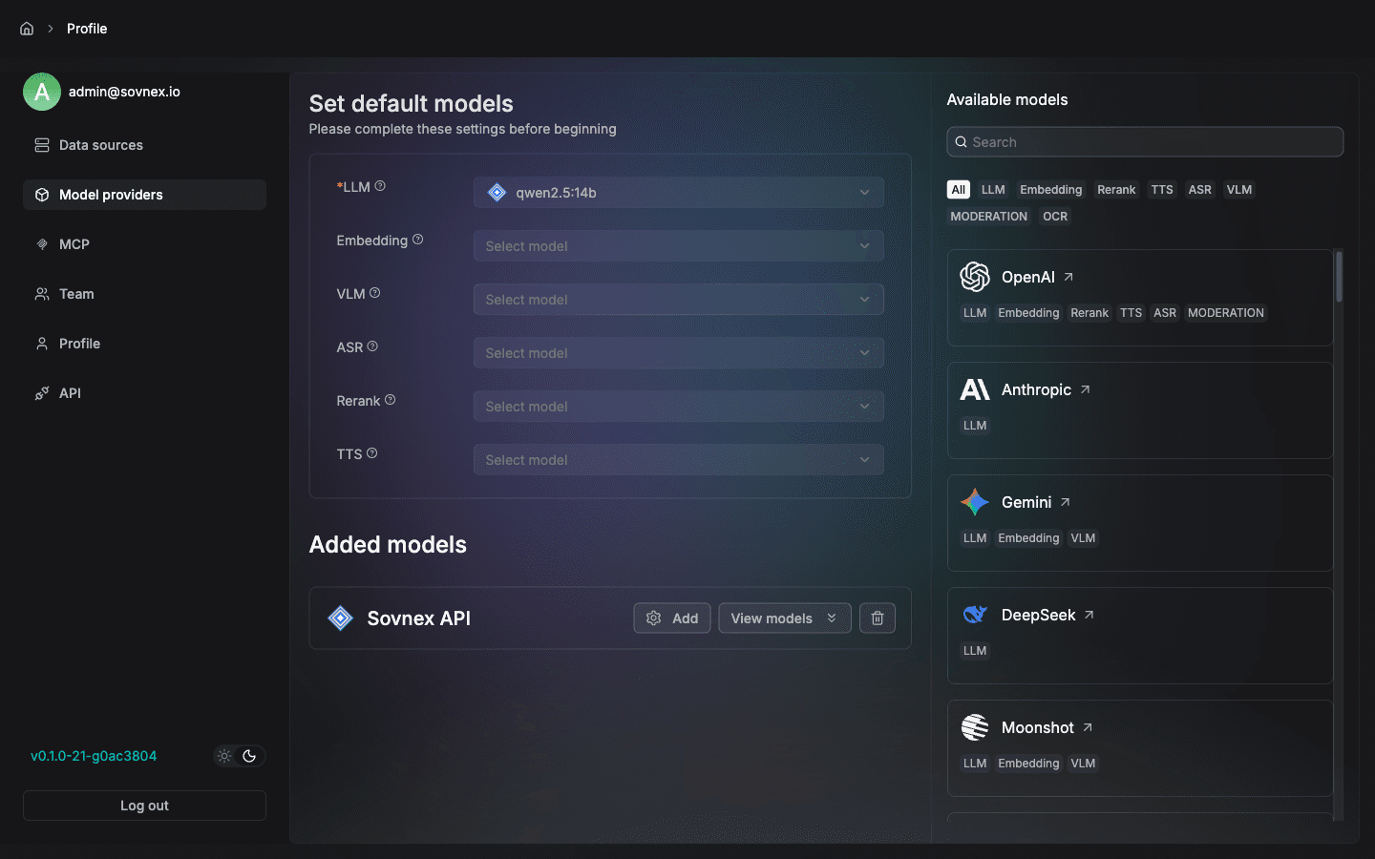
Task: Select the All filter tag
Action: coord(959,190)
